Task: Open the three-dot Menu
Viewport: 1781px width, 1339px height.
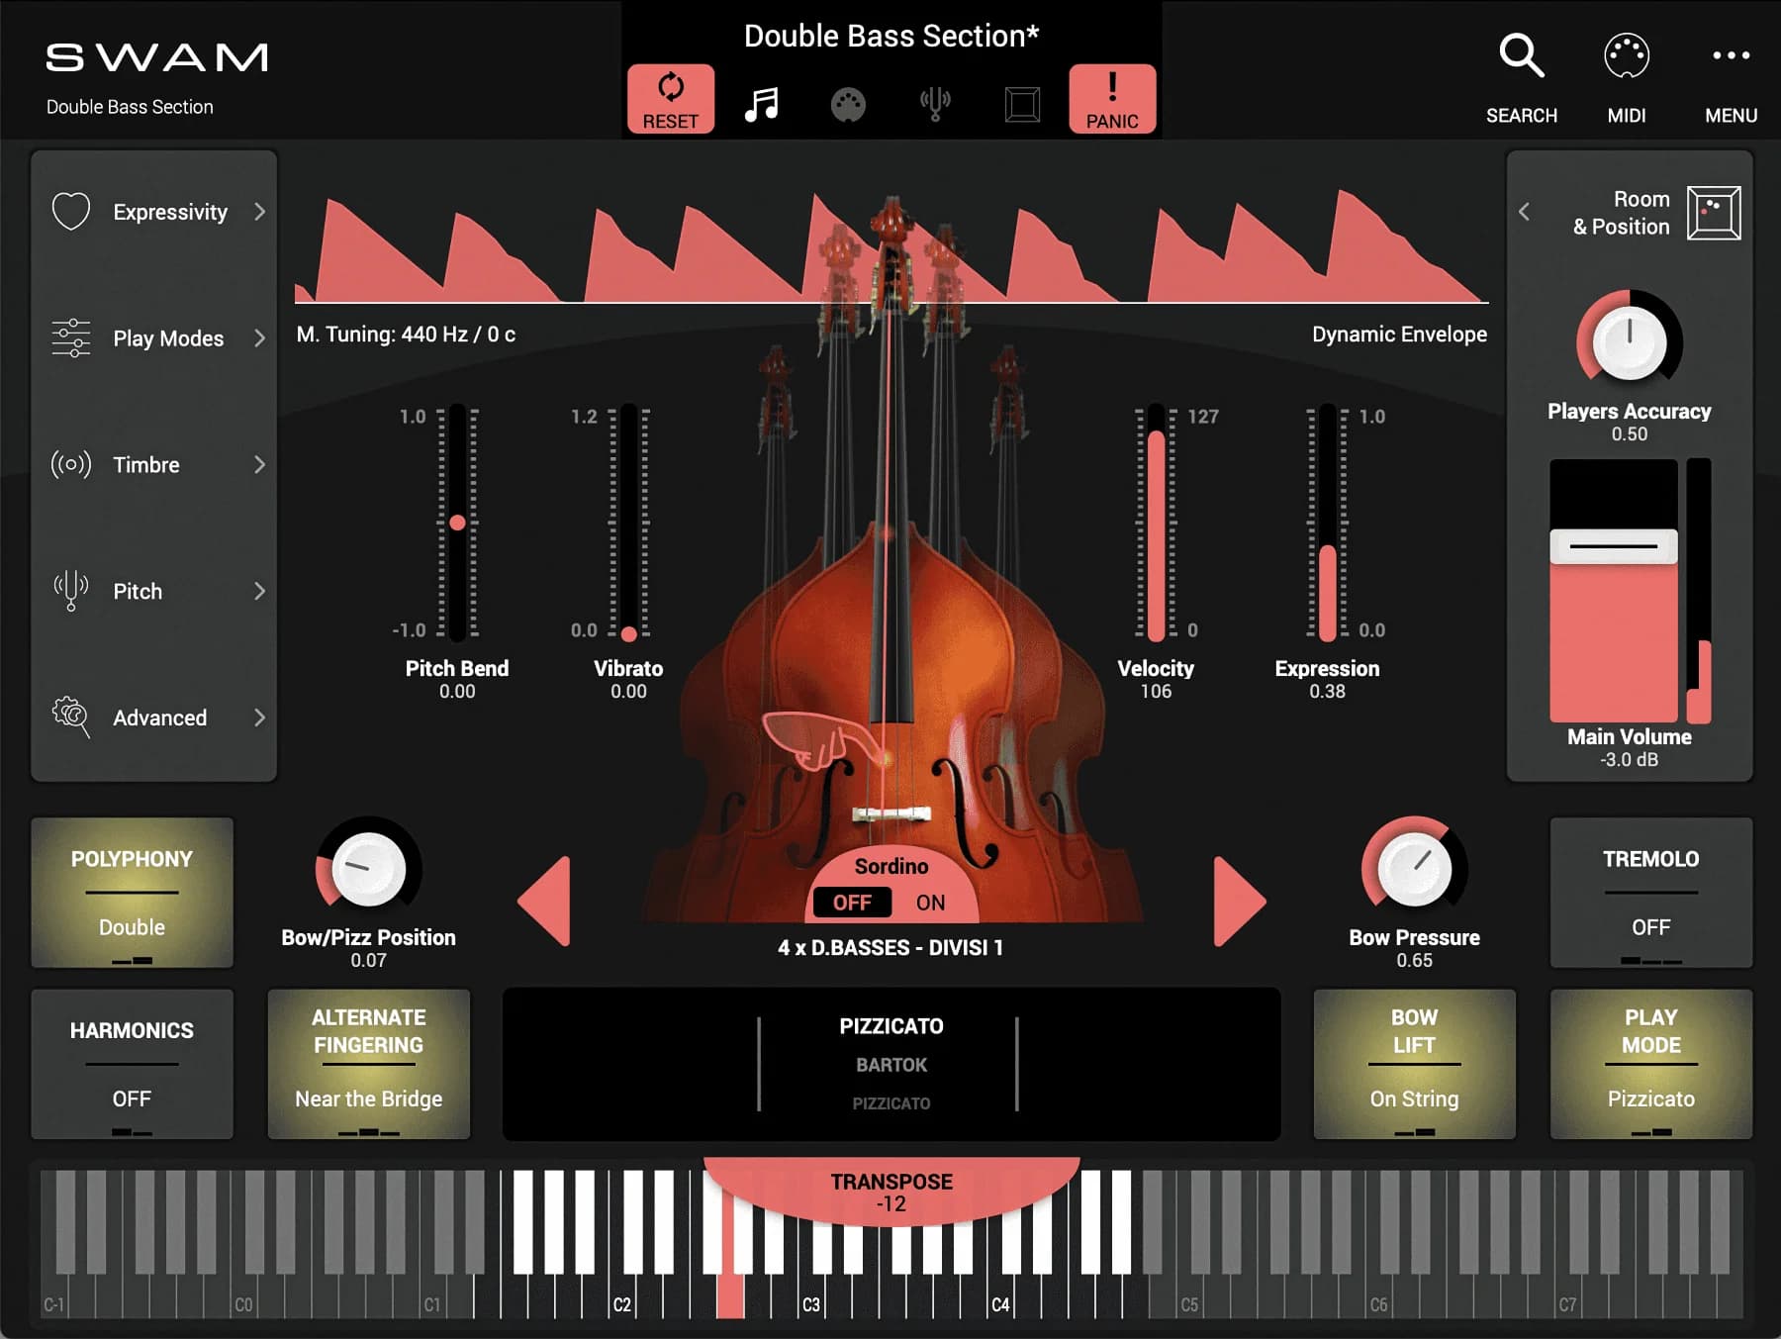Action: point(1731,56)
